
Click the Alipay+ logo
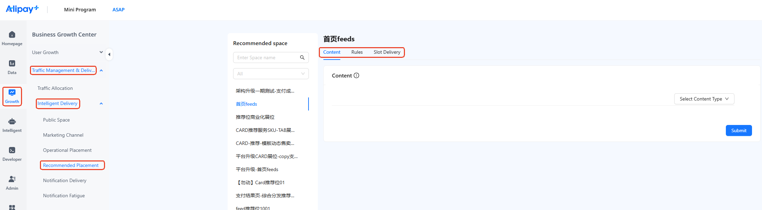click(22, 9)
